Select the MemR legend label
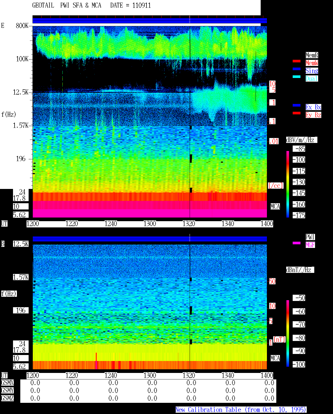333x414 pixels. click(x=312, y=55)
